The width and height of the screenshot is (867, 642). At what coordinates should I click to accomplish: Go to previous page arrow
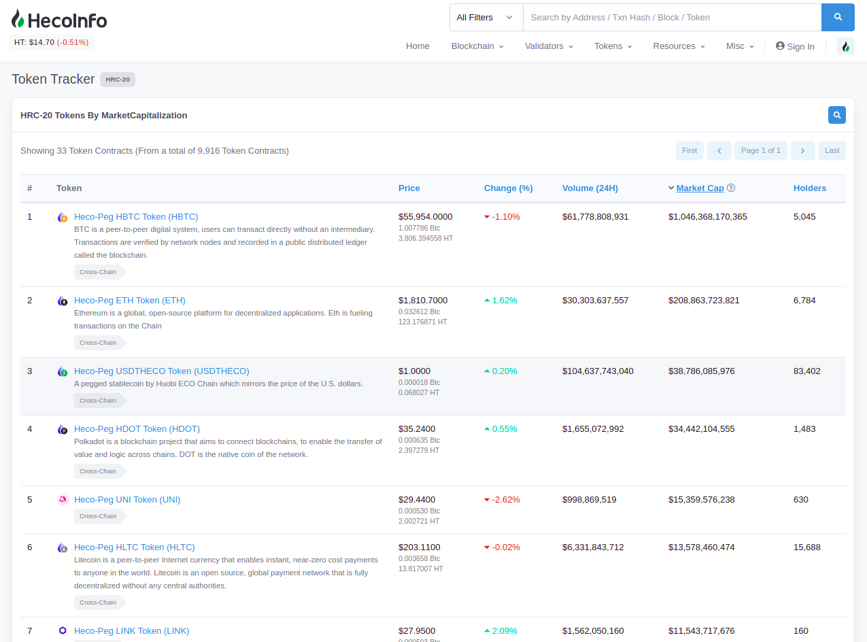pyautogui.click(x=719, y=150)
